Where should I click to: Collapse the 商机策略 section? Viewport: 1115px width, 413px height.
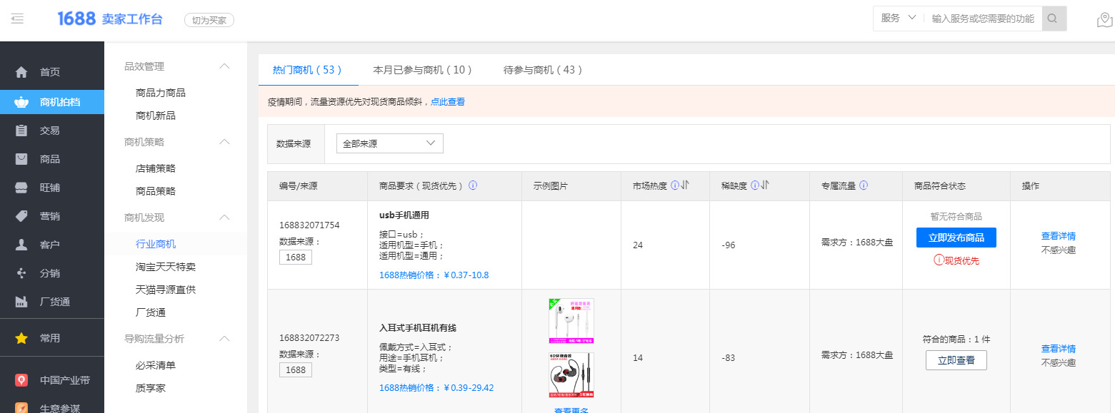(x=224, y=142)
